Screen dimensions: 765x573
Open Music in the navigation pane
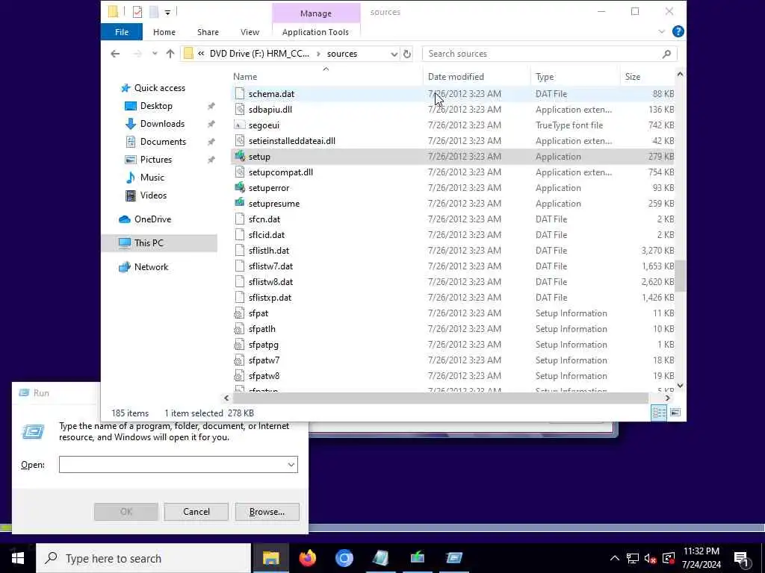click(152, 178)
